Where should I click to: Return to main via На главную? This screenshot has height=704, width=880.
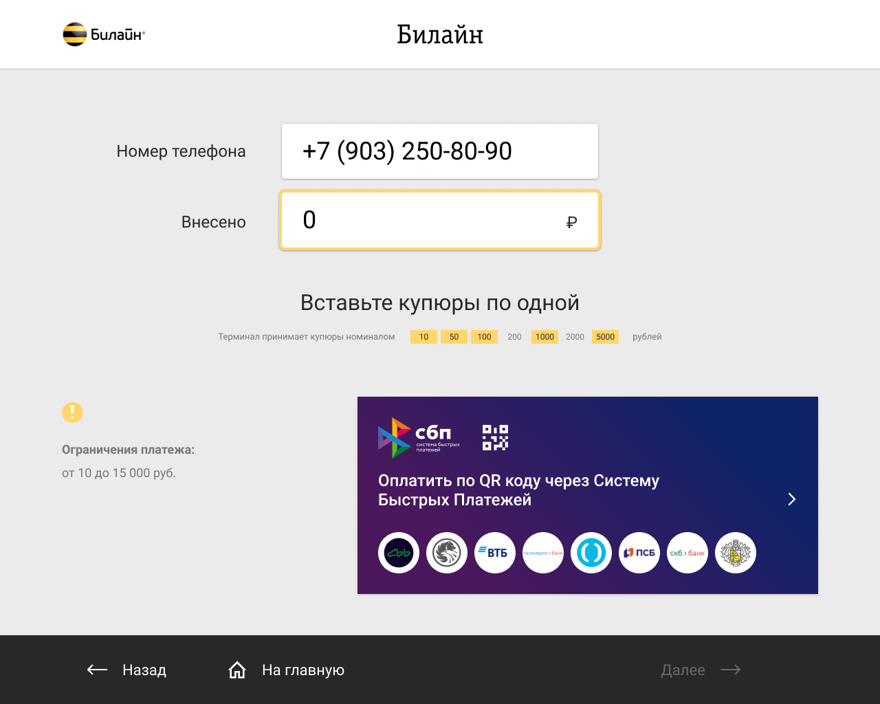(286, 670)
